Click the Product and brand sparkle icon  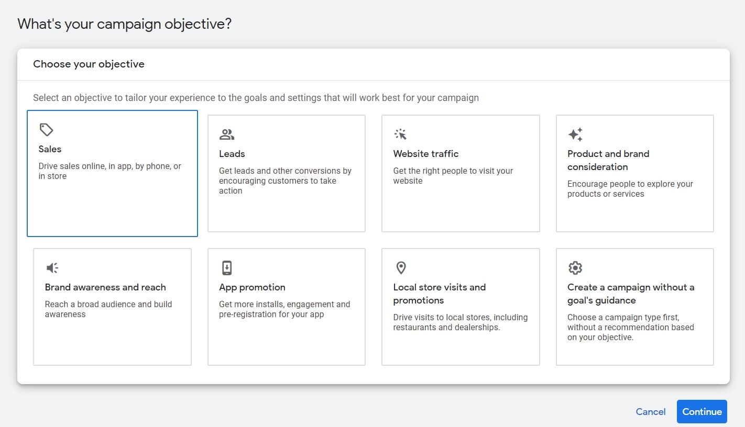click(x=575, y=134)
